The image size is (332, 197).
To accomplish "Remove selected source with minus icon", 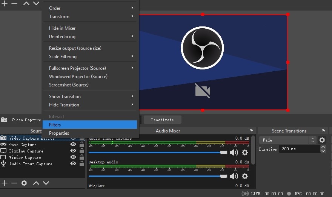I will click(x=14, y=183).
